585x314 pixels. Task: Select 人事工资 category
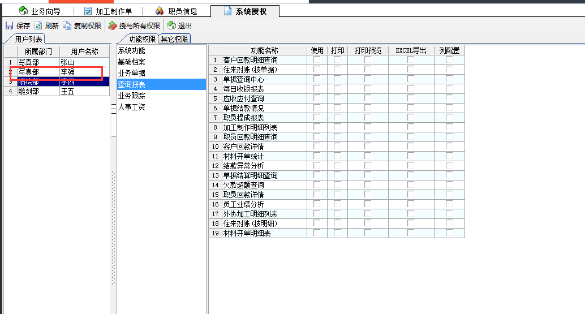(161, 107)
